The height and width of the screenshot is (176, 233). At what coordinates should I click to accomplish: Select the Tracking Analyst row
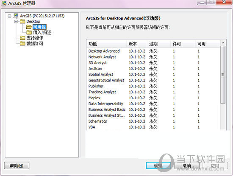click(x=153, y=92)
